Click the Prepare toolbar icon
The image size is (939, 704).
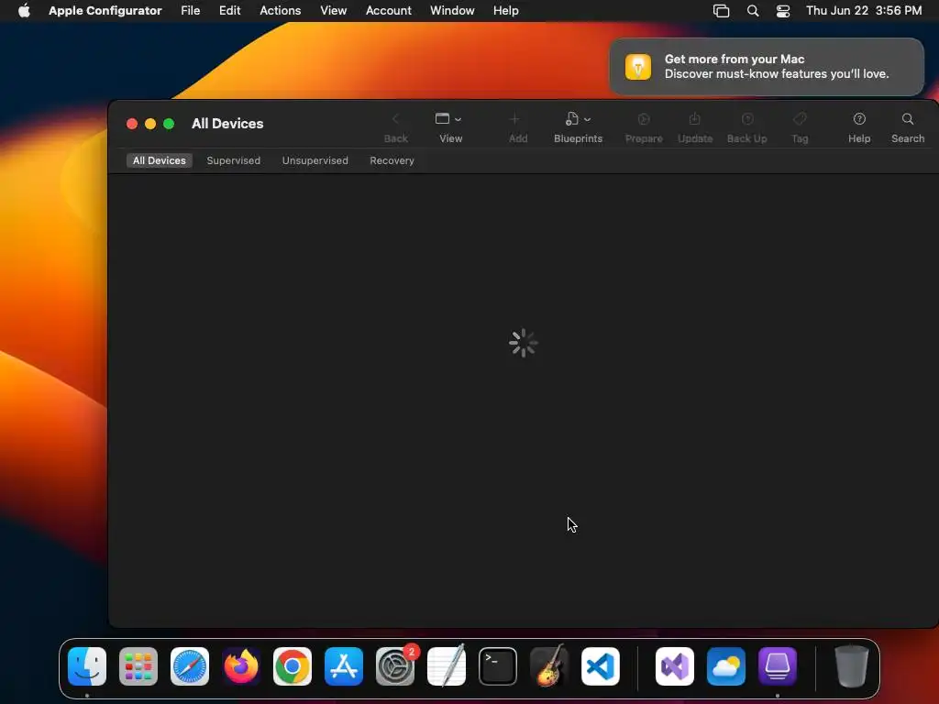click(x=644, y=119)
